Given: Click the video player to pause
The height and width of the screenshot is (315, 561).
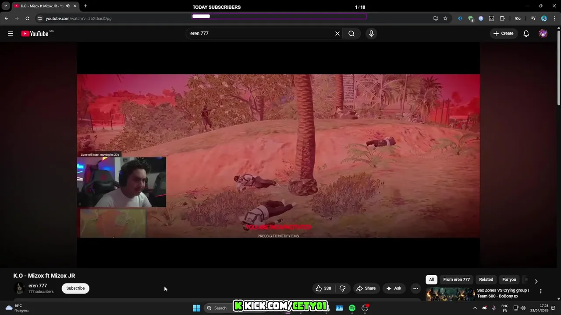Looking at the screenshot, I should [278, 156].
